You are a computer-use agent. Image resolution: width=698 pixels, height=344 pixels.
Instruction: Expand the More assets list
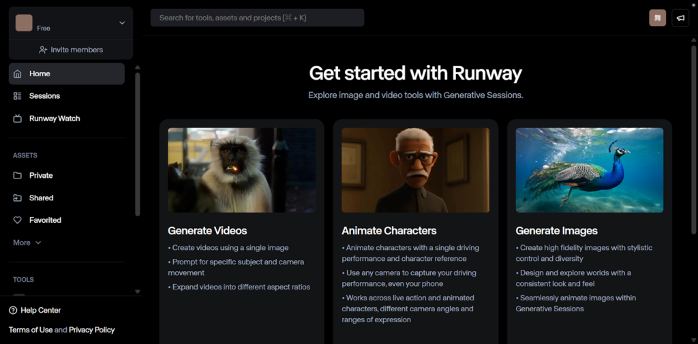(27, 243)
